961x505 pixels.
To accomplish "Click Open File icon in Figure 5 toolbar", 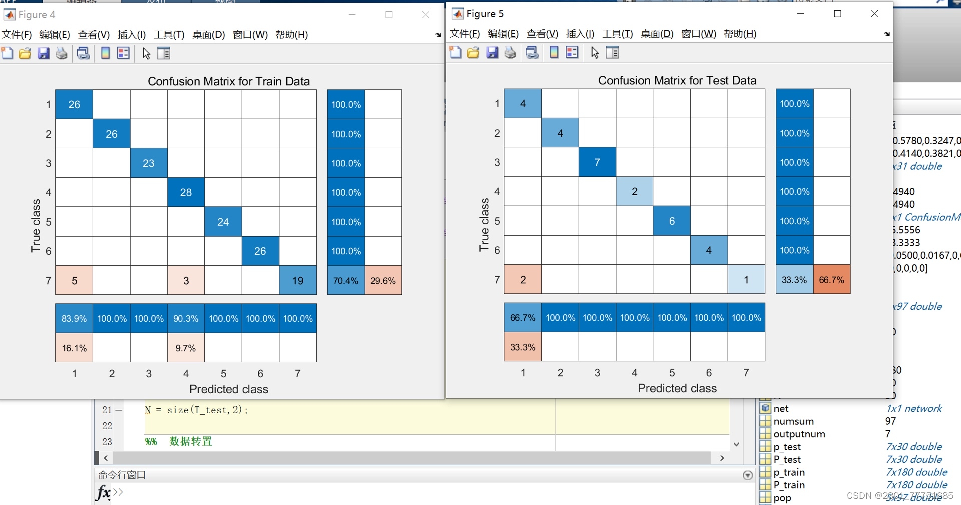I will click(x=473, y=52).
